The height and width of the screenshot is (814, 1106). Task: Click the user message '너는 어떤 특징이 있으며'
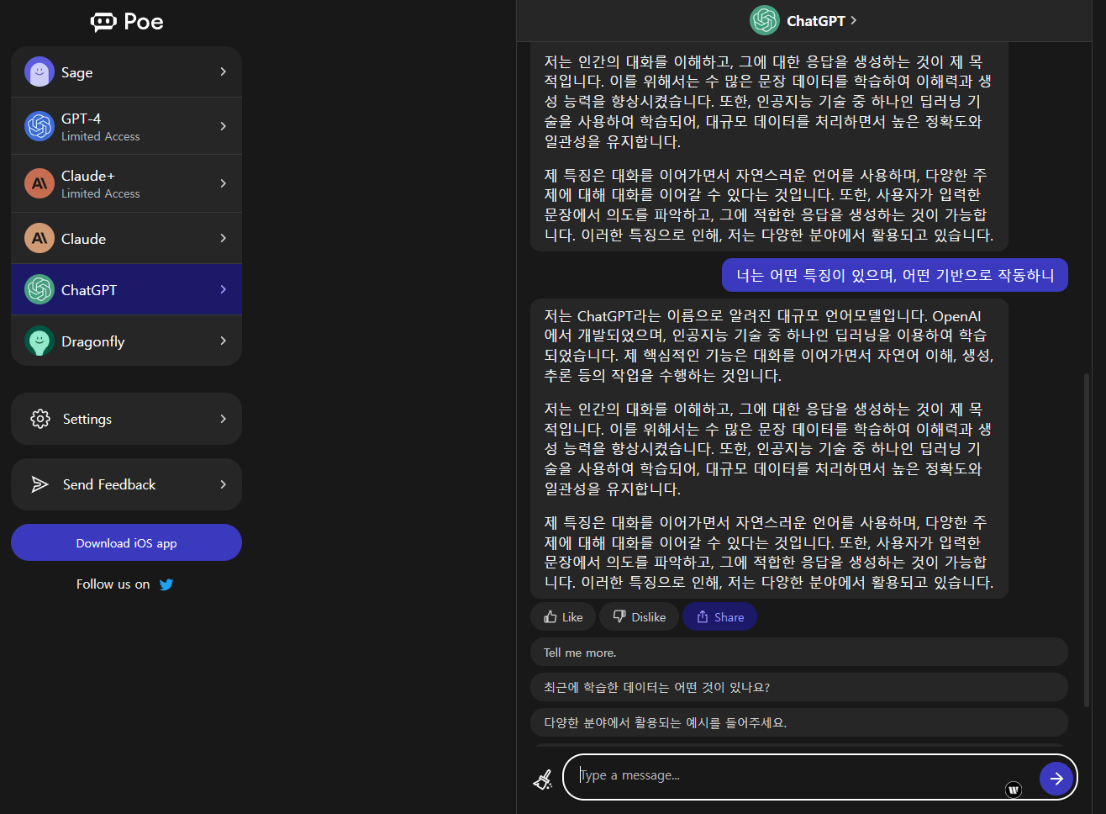pyautogui.click(x=895, y=275)
